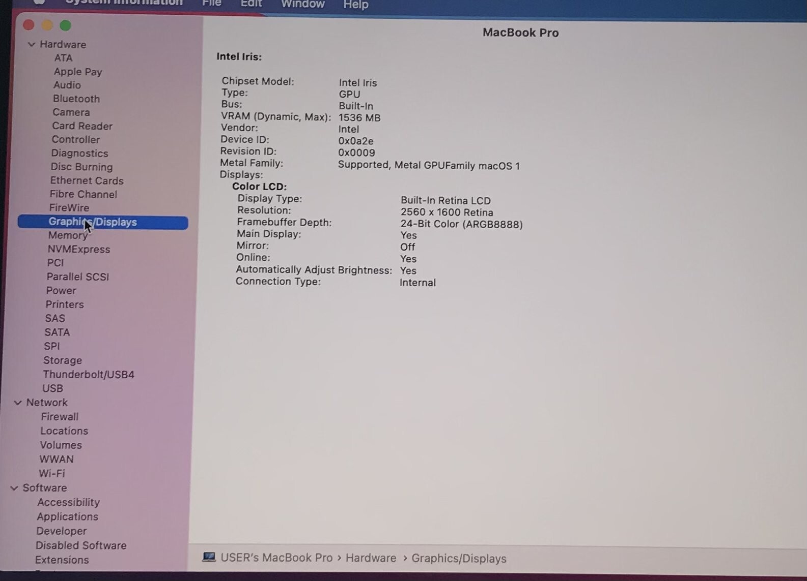This screenshot has width=807, height=581.
Task: Select WWAN in the sidebar
Action: point(57,460)
